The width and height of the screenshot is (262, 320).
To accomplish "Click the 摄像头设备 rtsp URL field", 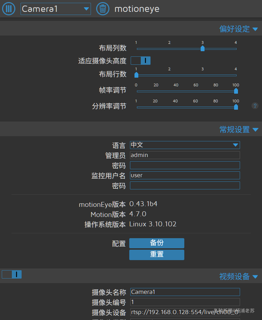I will 185,312.
